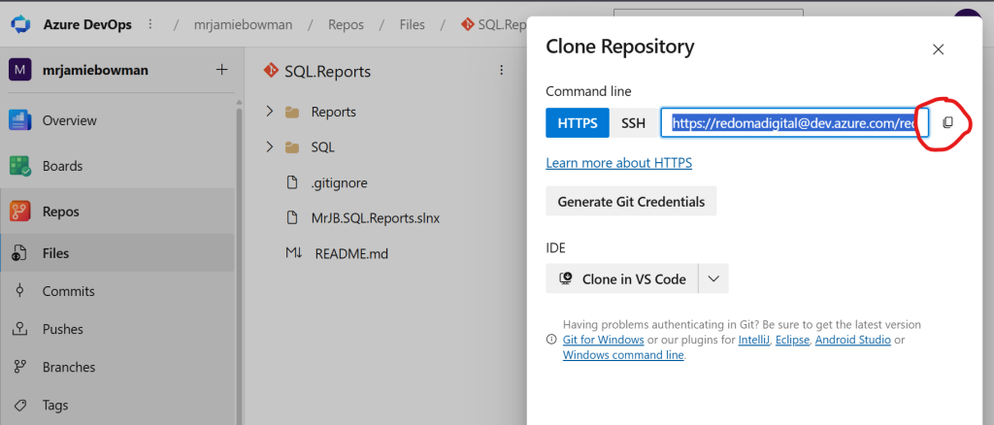This screenshot has width=994, height=425.
Task: Open the Git for Windows link
Action: pos(604,341)
